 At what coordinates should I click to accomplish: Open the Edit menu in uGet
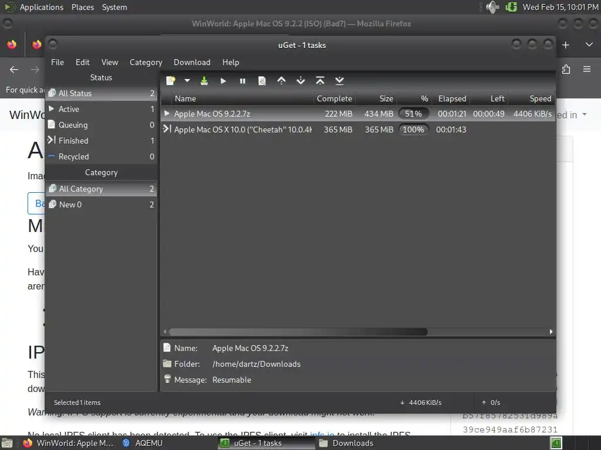(x=82, y=62)
